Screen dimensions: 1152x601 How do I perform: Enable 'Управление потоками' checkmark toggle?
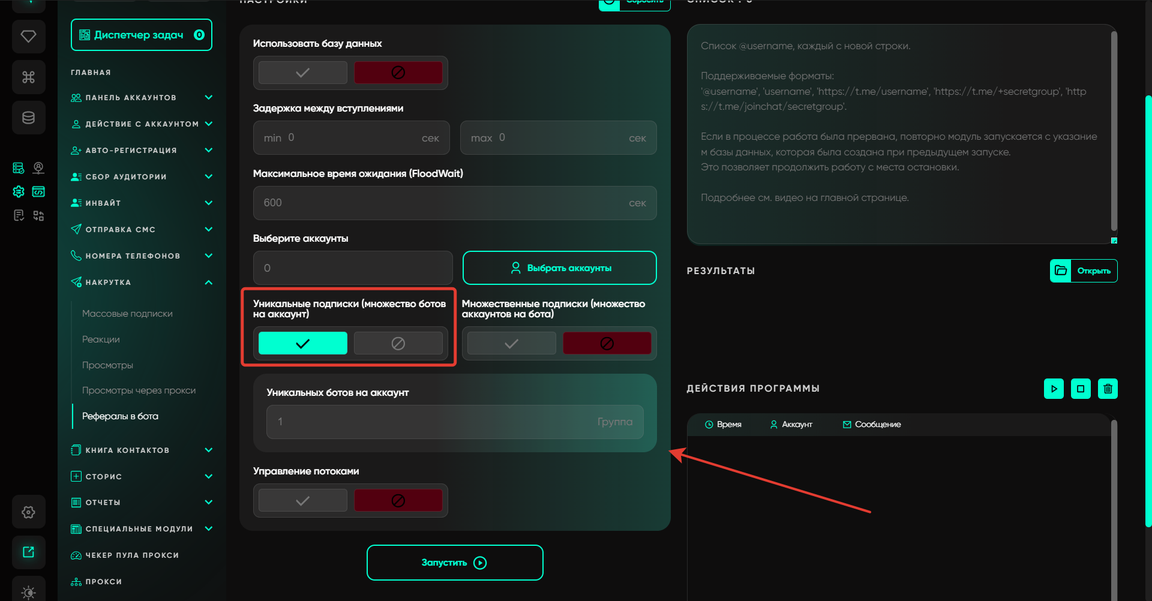(x=302, y=500)
